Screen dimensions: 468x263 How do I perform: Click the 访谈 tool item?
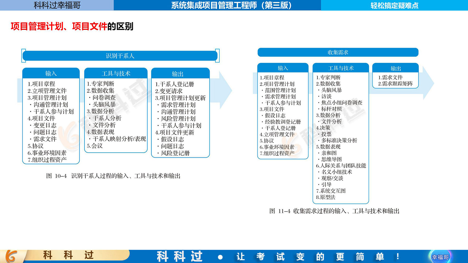(x=326, y=96)
